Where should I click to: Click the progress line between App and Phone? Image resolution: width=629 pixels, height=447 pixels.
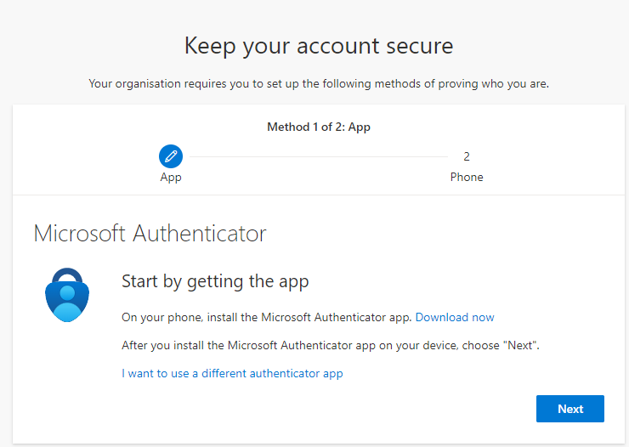[319, 156]
